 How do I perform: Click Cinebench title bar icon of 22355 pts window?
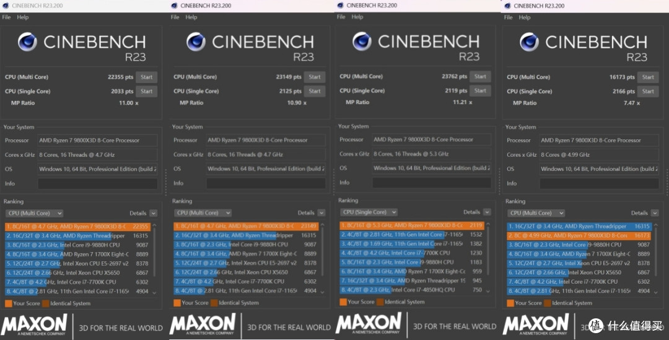pyautogui.click(x=6, y=6)
